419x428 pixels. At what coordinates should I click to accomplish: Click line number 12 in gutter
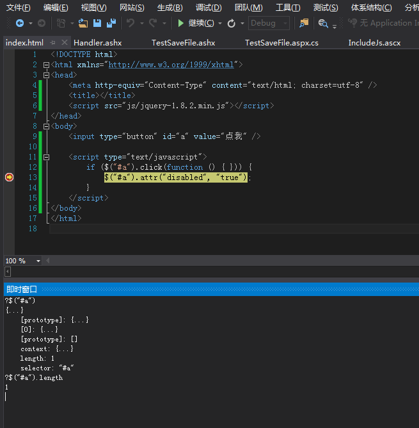point(33,167)
